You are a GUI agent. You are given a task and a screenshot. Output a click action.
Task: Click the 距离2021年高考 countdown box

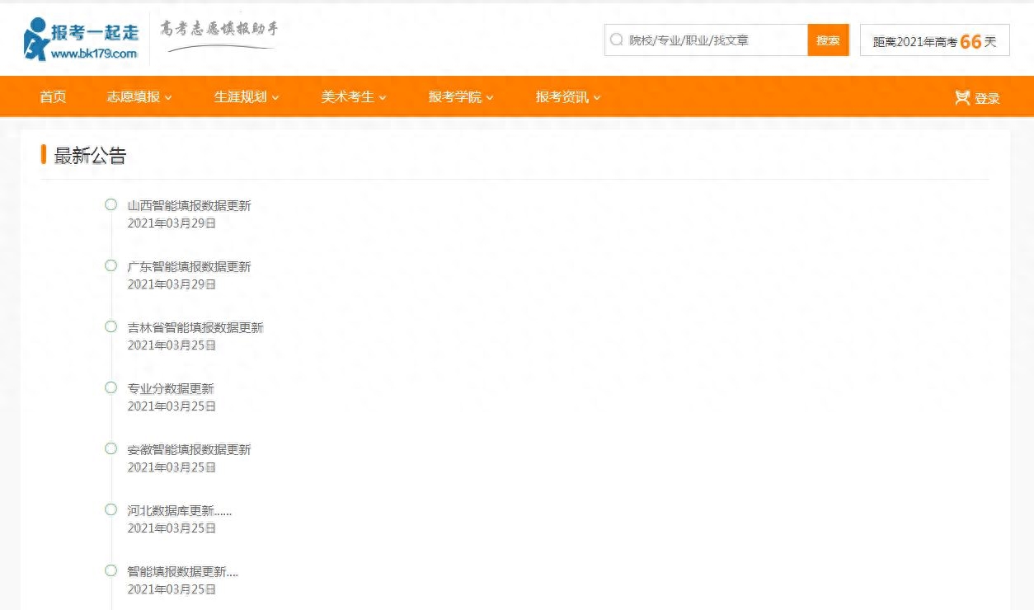934,40
